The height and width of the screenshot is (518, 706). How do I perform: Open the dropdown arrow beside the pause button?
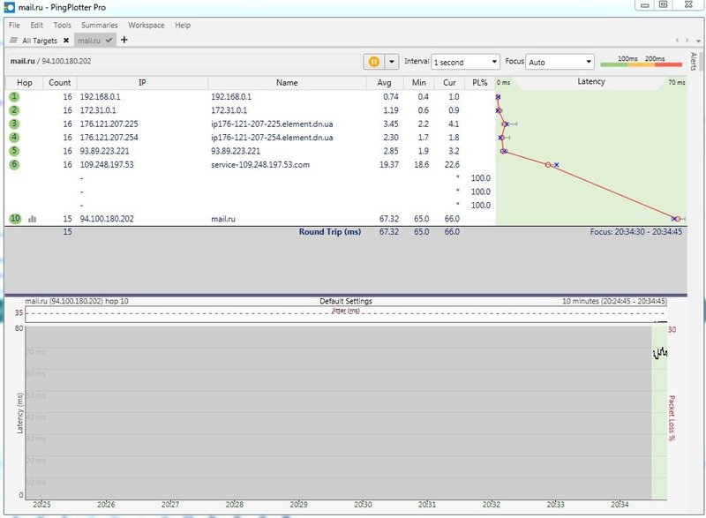[x=392, y=62]
